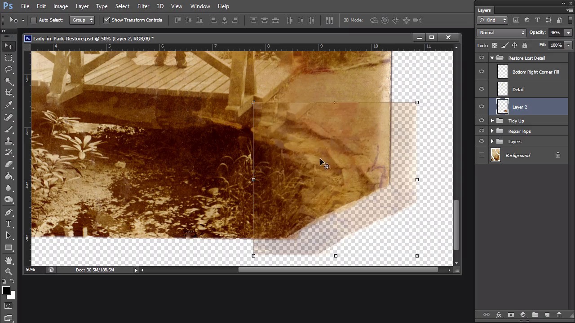Expand the Tidy Up layer group

click(x=492, y=121)
